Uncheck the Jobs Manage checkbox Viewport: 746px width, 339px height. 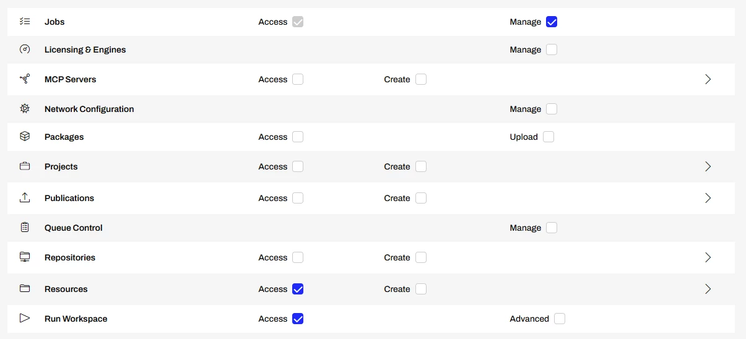tap(552, 22)
